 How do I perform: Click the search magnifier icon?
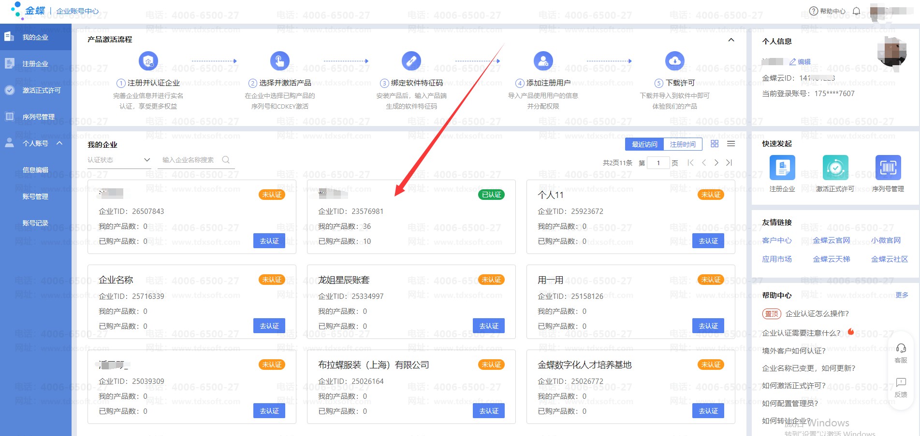[226, 160]
